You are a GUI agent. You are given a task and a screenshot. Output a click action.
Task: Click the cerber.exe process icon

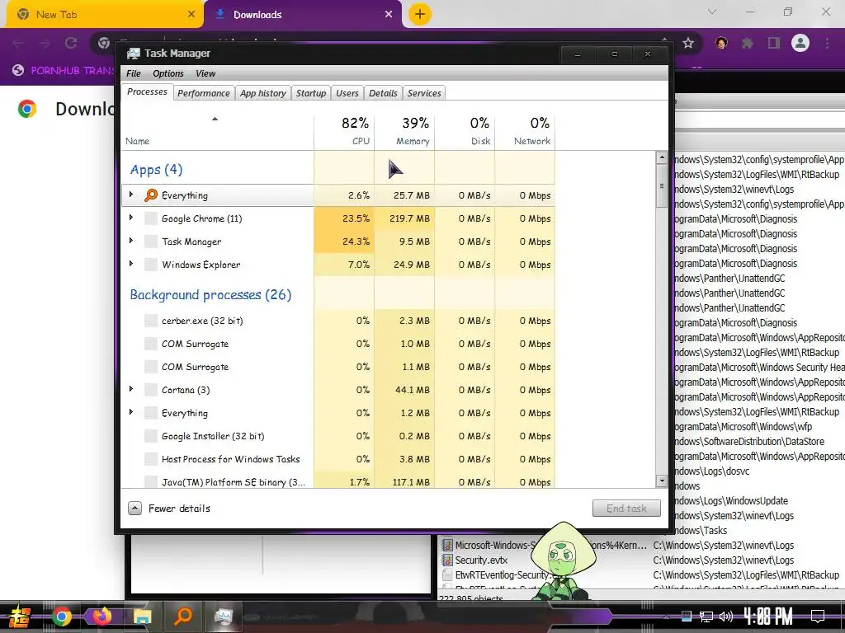click(x=151, y=321)
